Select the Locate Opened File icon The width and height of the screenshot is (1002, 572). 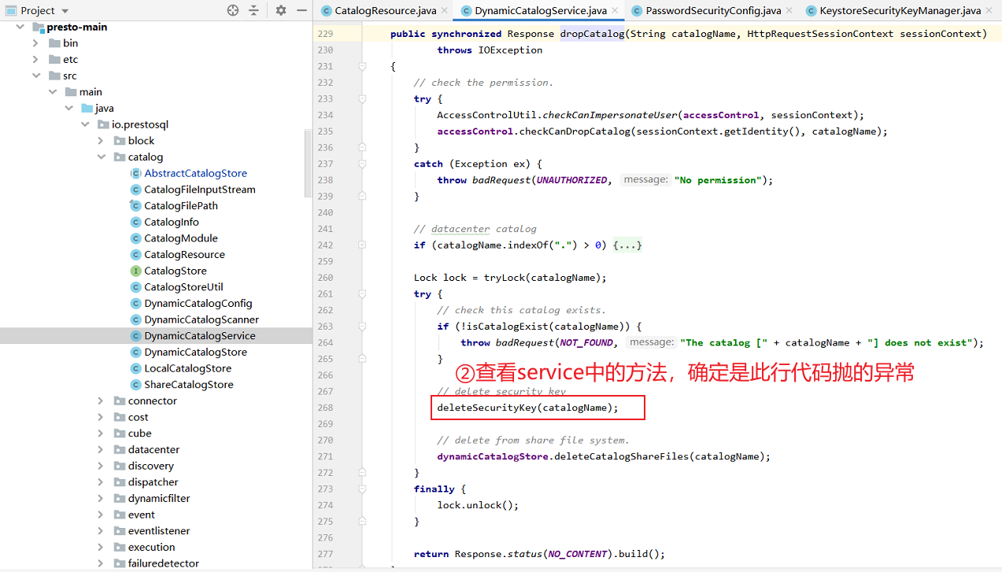[232, 12]
